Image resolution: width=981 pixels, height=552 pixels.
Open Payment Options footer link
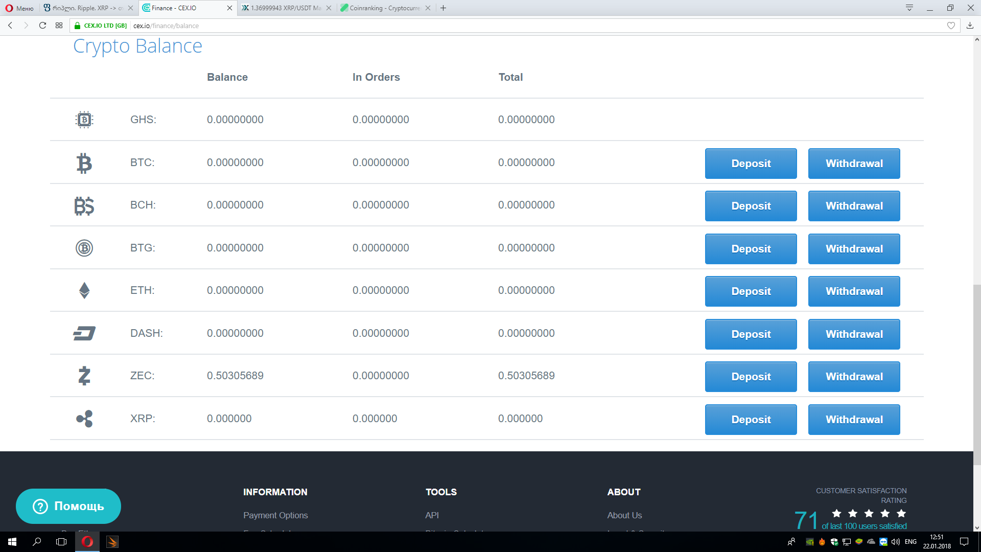[x=275, y=515]
